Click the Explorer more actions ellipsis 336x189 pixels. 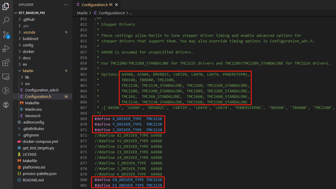click(66, 5)
